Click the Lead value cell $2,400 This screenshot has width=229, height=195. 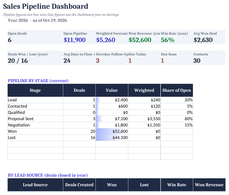pos(112,100)
